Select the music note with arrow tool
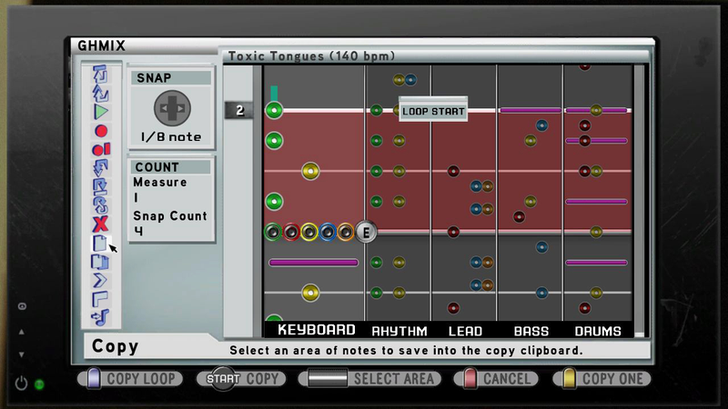The image size is (728, 409). [x=100, y=317]
